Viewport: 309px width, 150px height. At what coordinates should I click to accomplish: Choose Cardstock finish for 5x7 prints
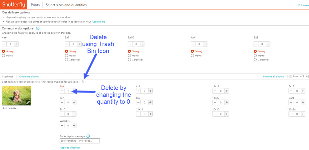(67, 60)
